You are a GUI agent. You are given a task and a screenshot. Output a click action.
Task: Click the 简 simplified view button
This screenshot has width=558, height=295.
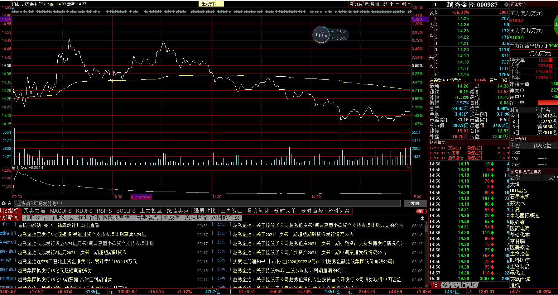(351, 4)
